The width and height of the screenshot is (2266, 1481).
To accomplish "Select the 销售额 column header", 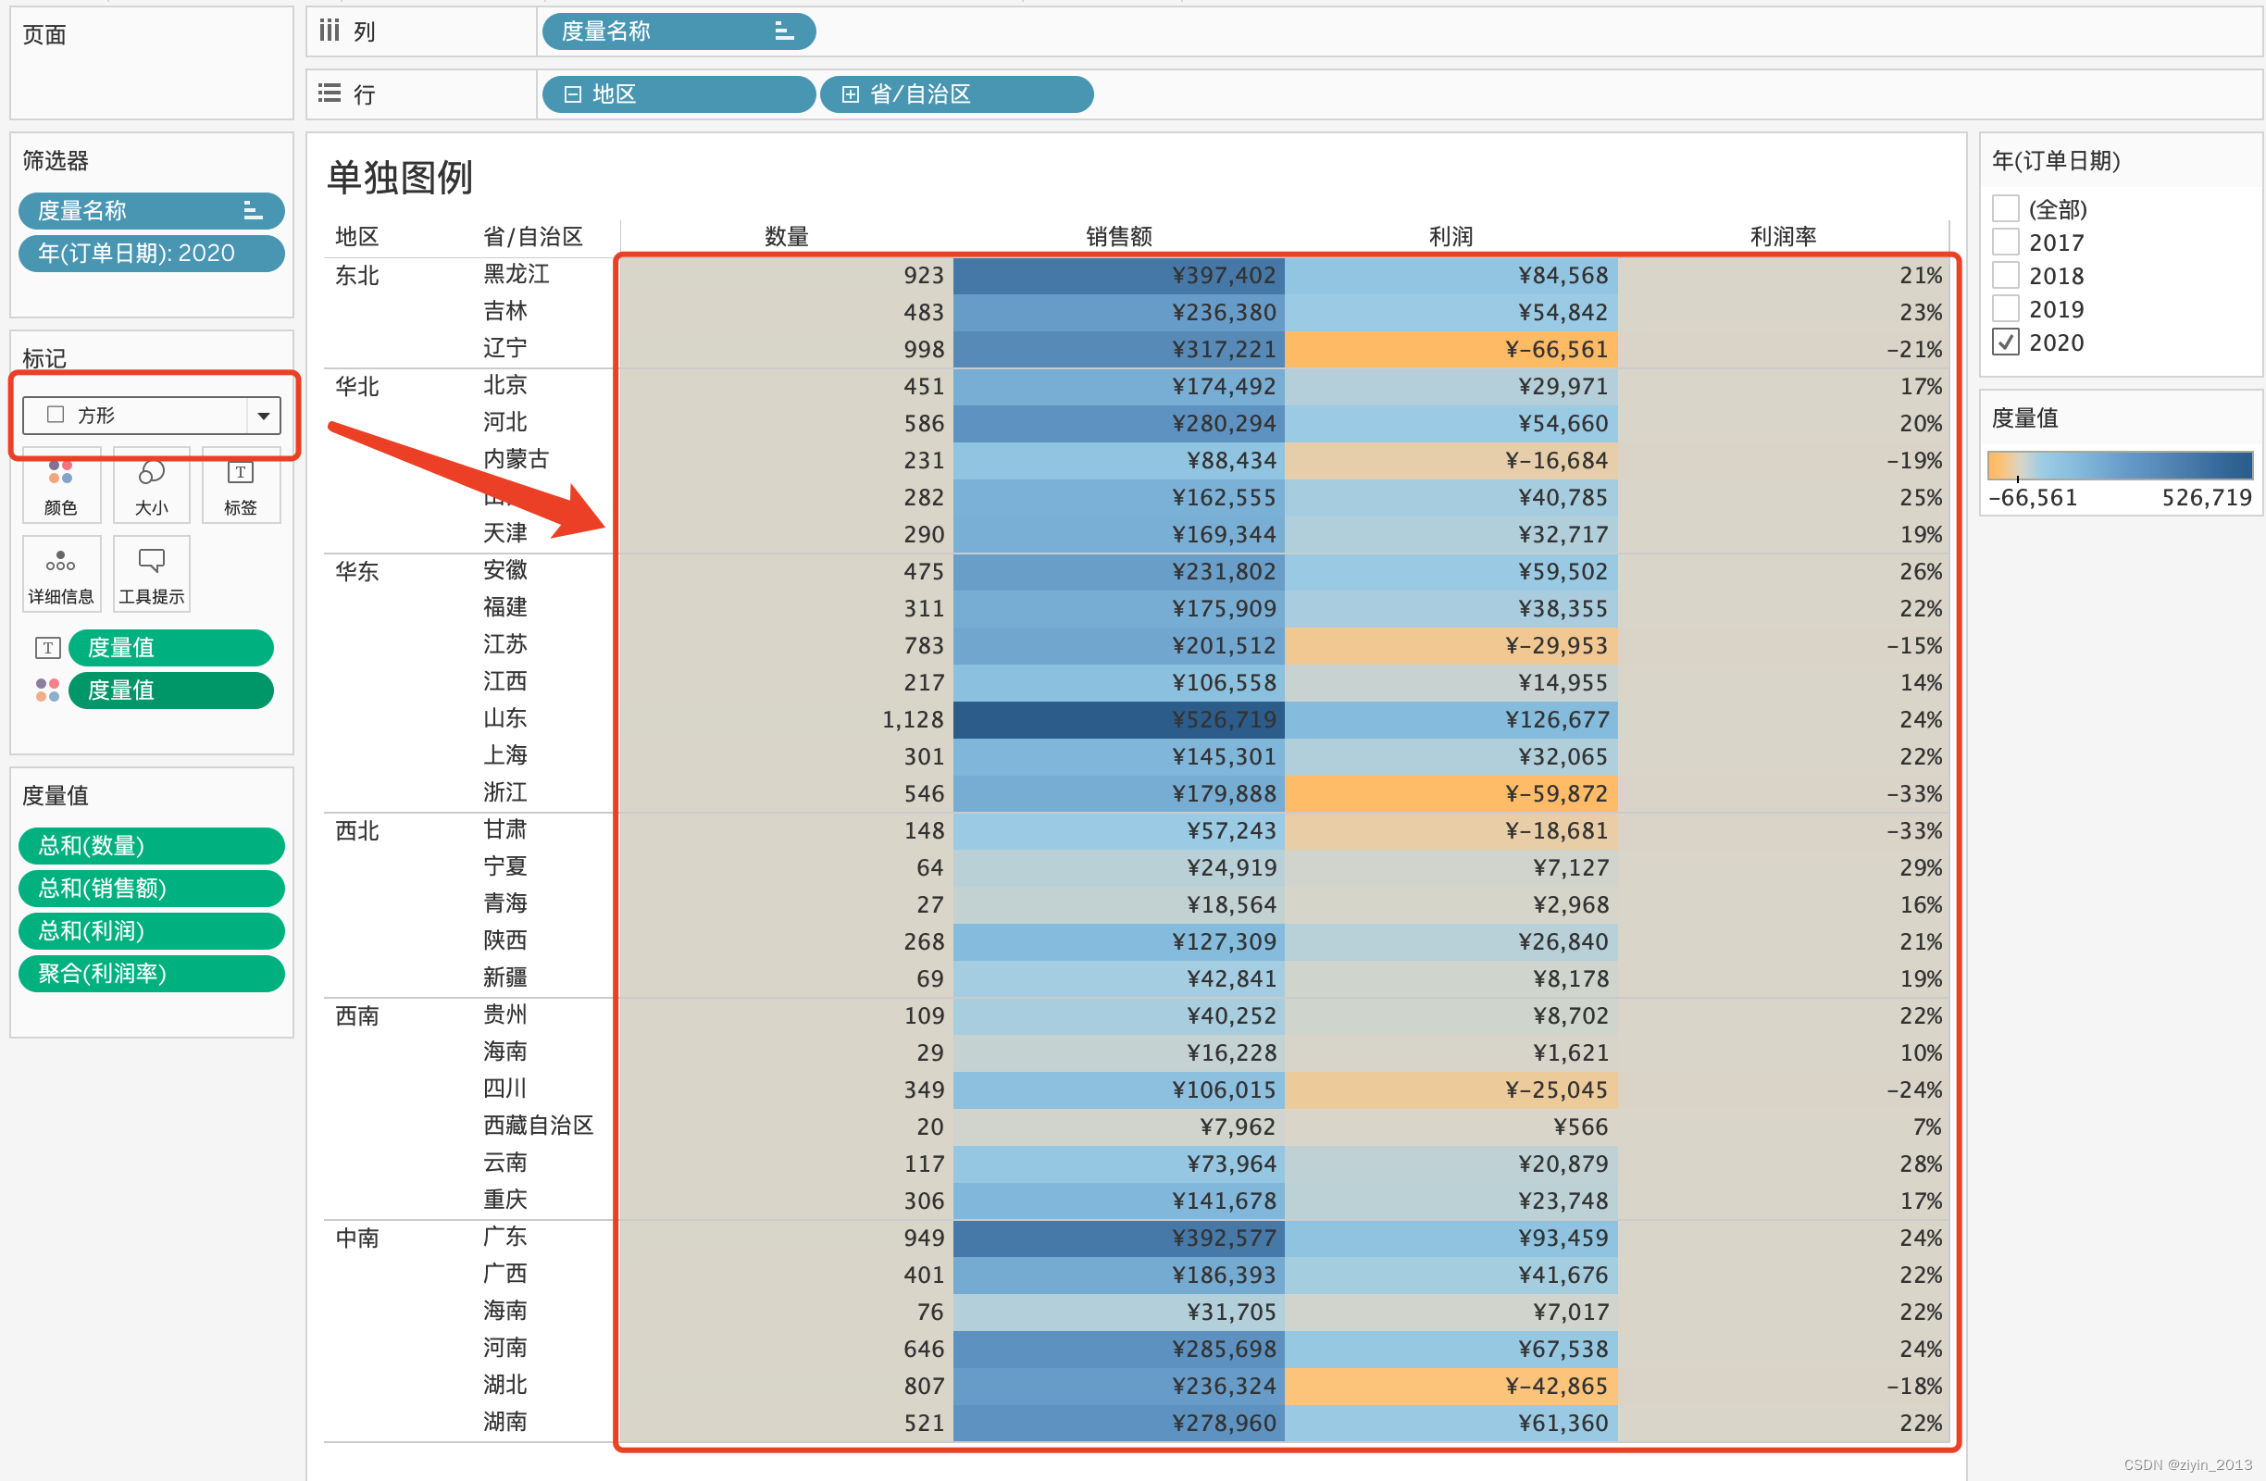I will coord(1119,236).
